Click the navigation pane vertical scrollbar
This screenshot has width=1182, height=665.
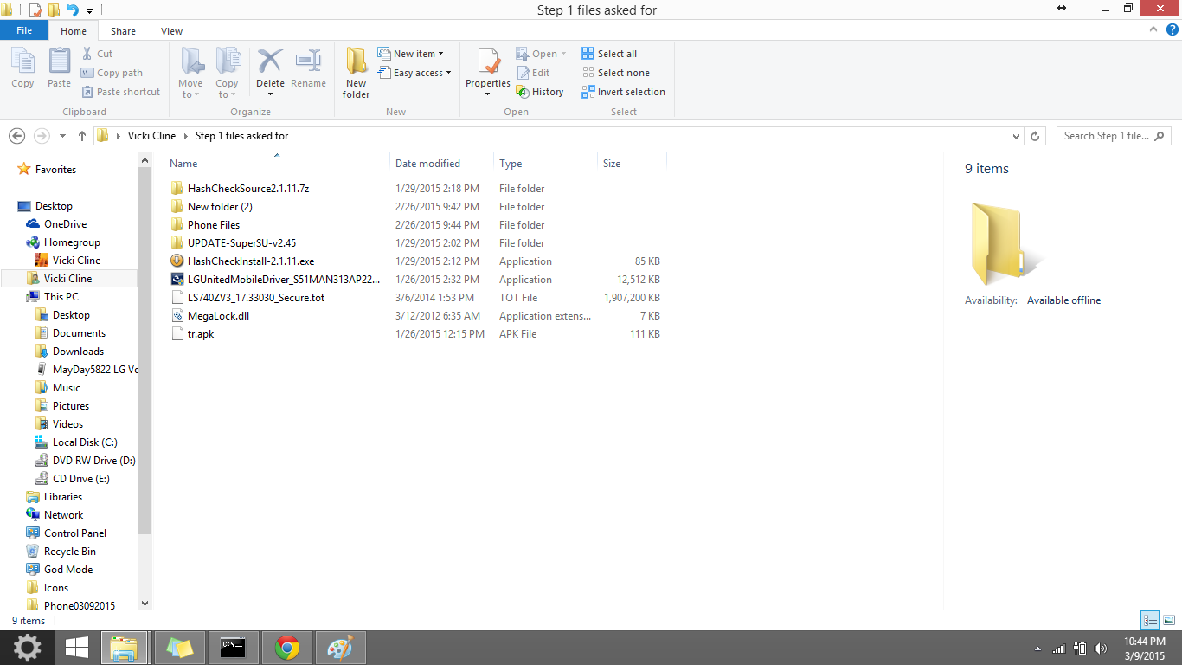tap(145, 346)
